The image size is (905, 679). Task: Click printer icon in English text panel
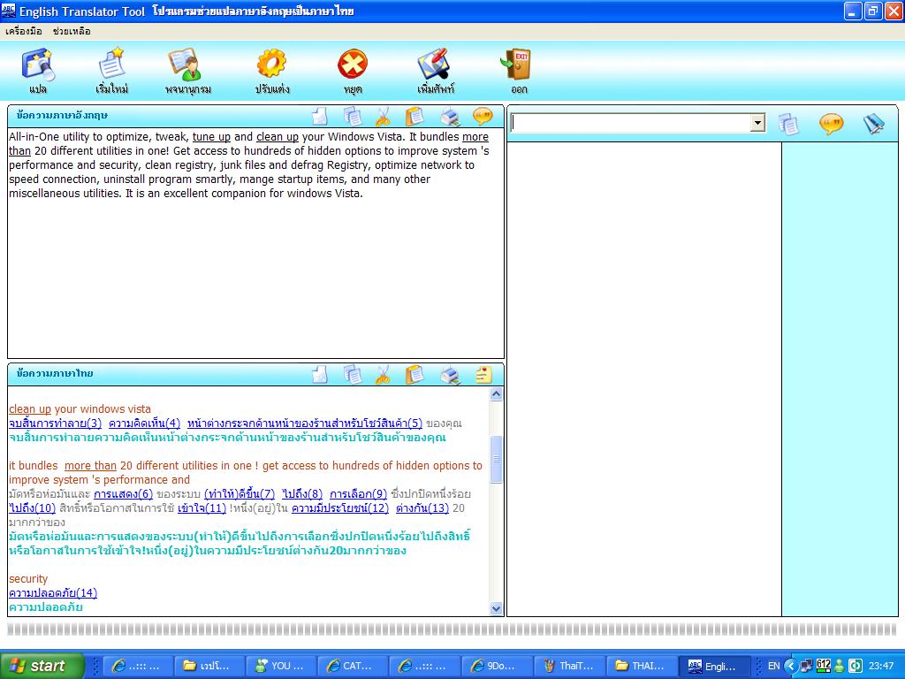[x=450, y=117]
